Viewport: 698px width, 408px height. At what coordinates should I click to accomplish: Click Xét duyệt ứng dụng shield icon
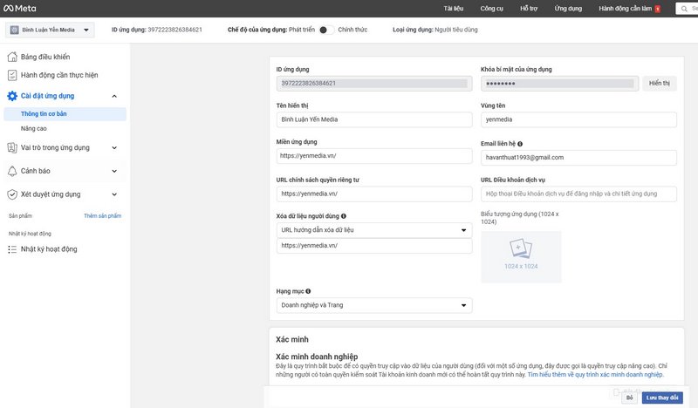pyautogui.click(x=12, y=194)
